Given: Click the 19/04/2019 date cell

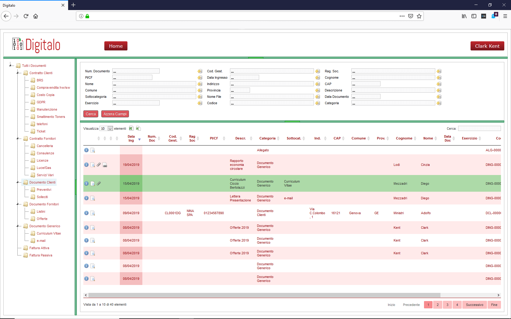Looking at the screenshot, I should (131, 165).
